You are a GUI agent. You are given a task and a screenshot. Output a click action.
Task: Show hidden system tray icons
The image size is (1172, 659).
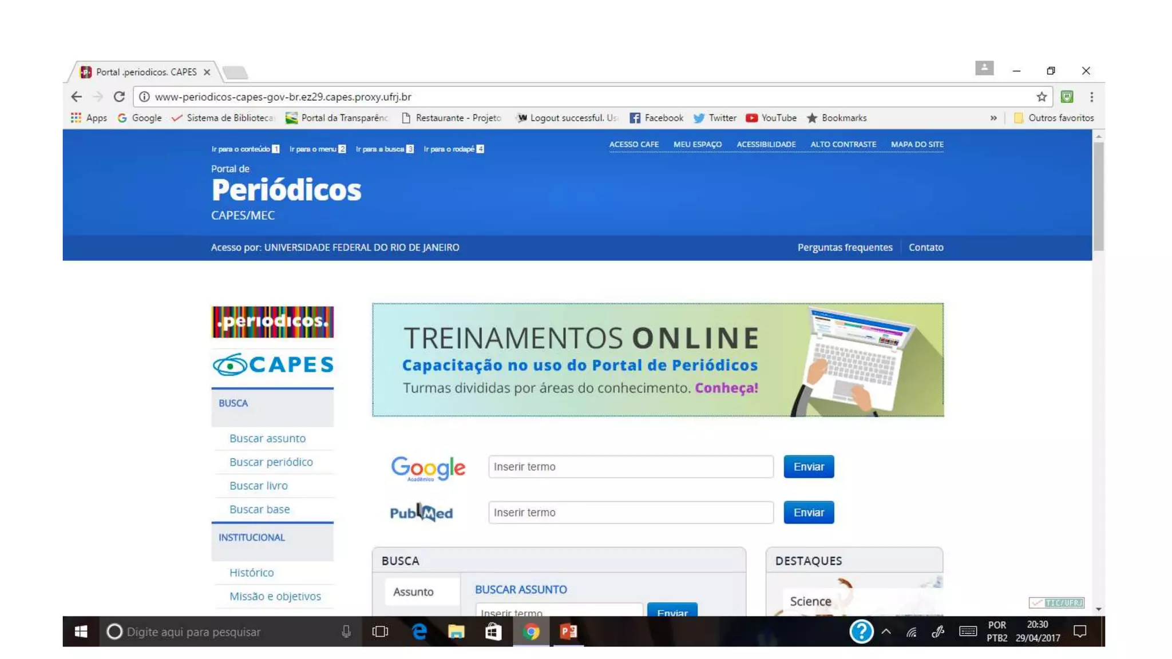pyautogui.click(x=886, y=632)
